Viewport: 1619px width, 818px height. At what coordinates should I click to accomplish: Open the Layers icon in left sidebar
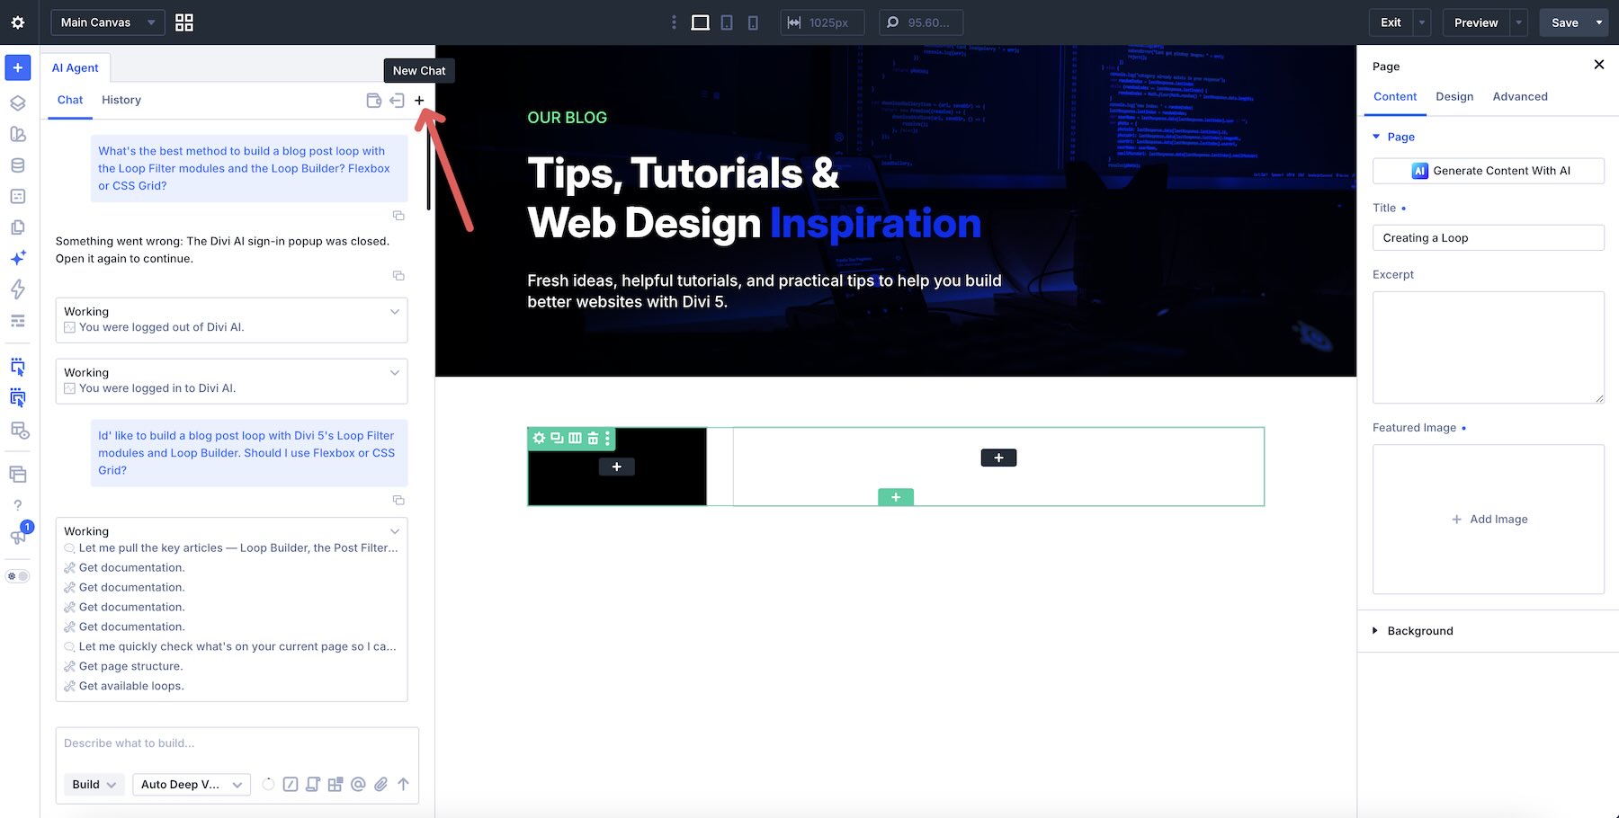(18, 103)
